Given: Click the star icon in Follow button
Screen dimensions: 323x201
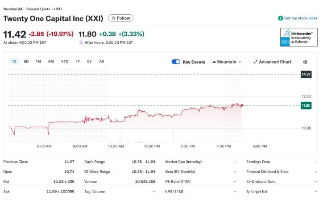Looking at the screenshot, I should click(x=114, y=18).
